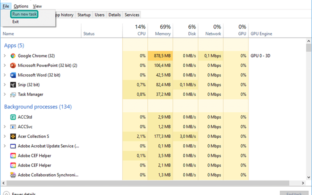The width and height of the screenshot is (312, 195).
Task: Choose Run new task from File menu
Action: (x=24, y=14)
